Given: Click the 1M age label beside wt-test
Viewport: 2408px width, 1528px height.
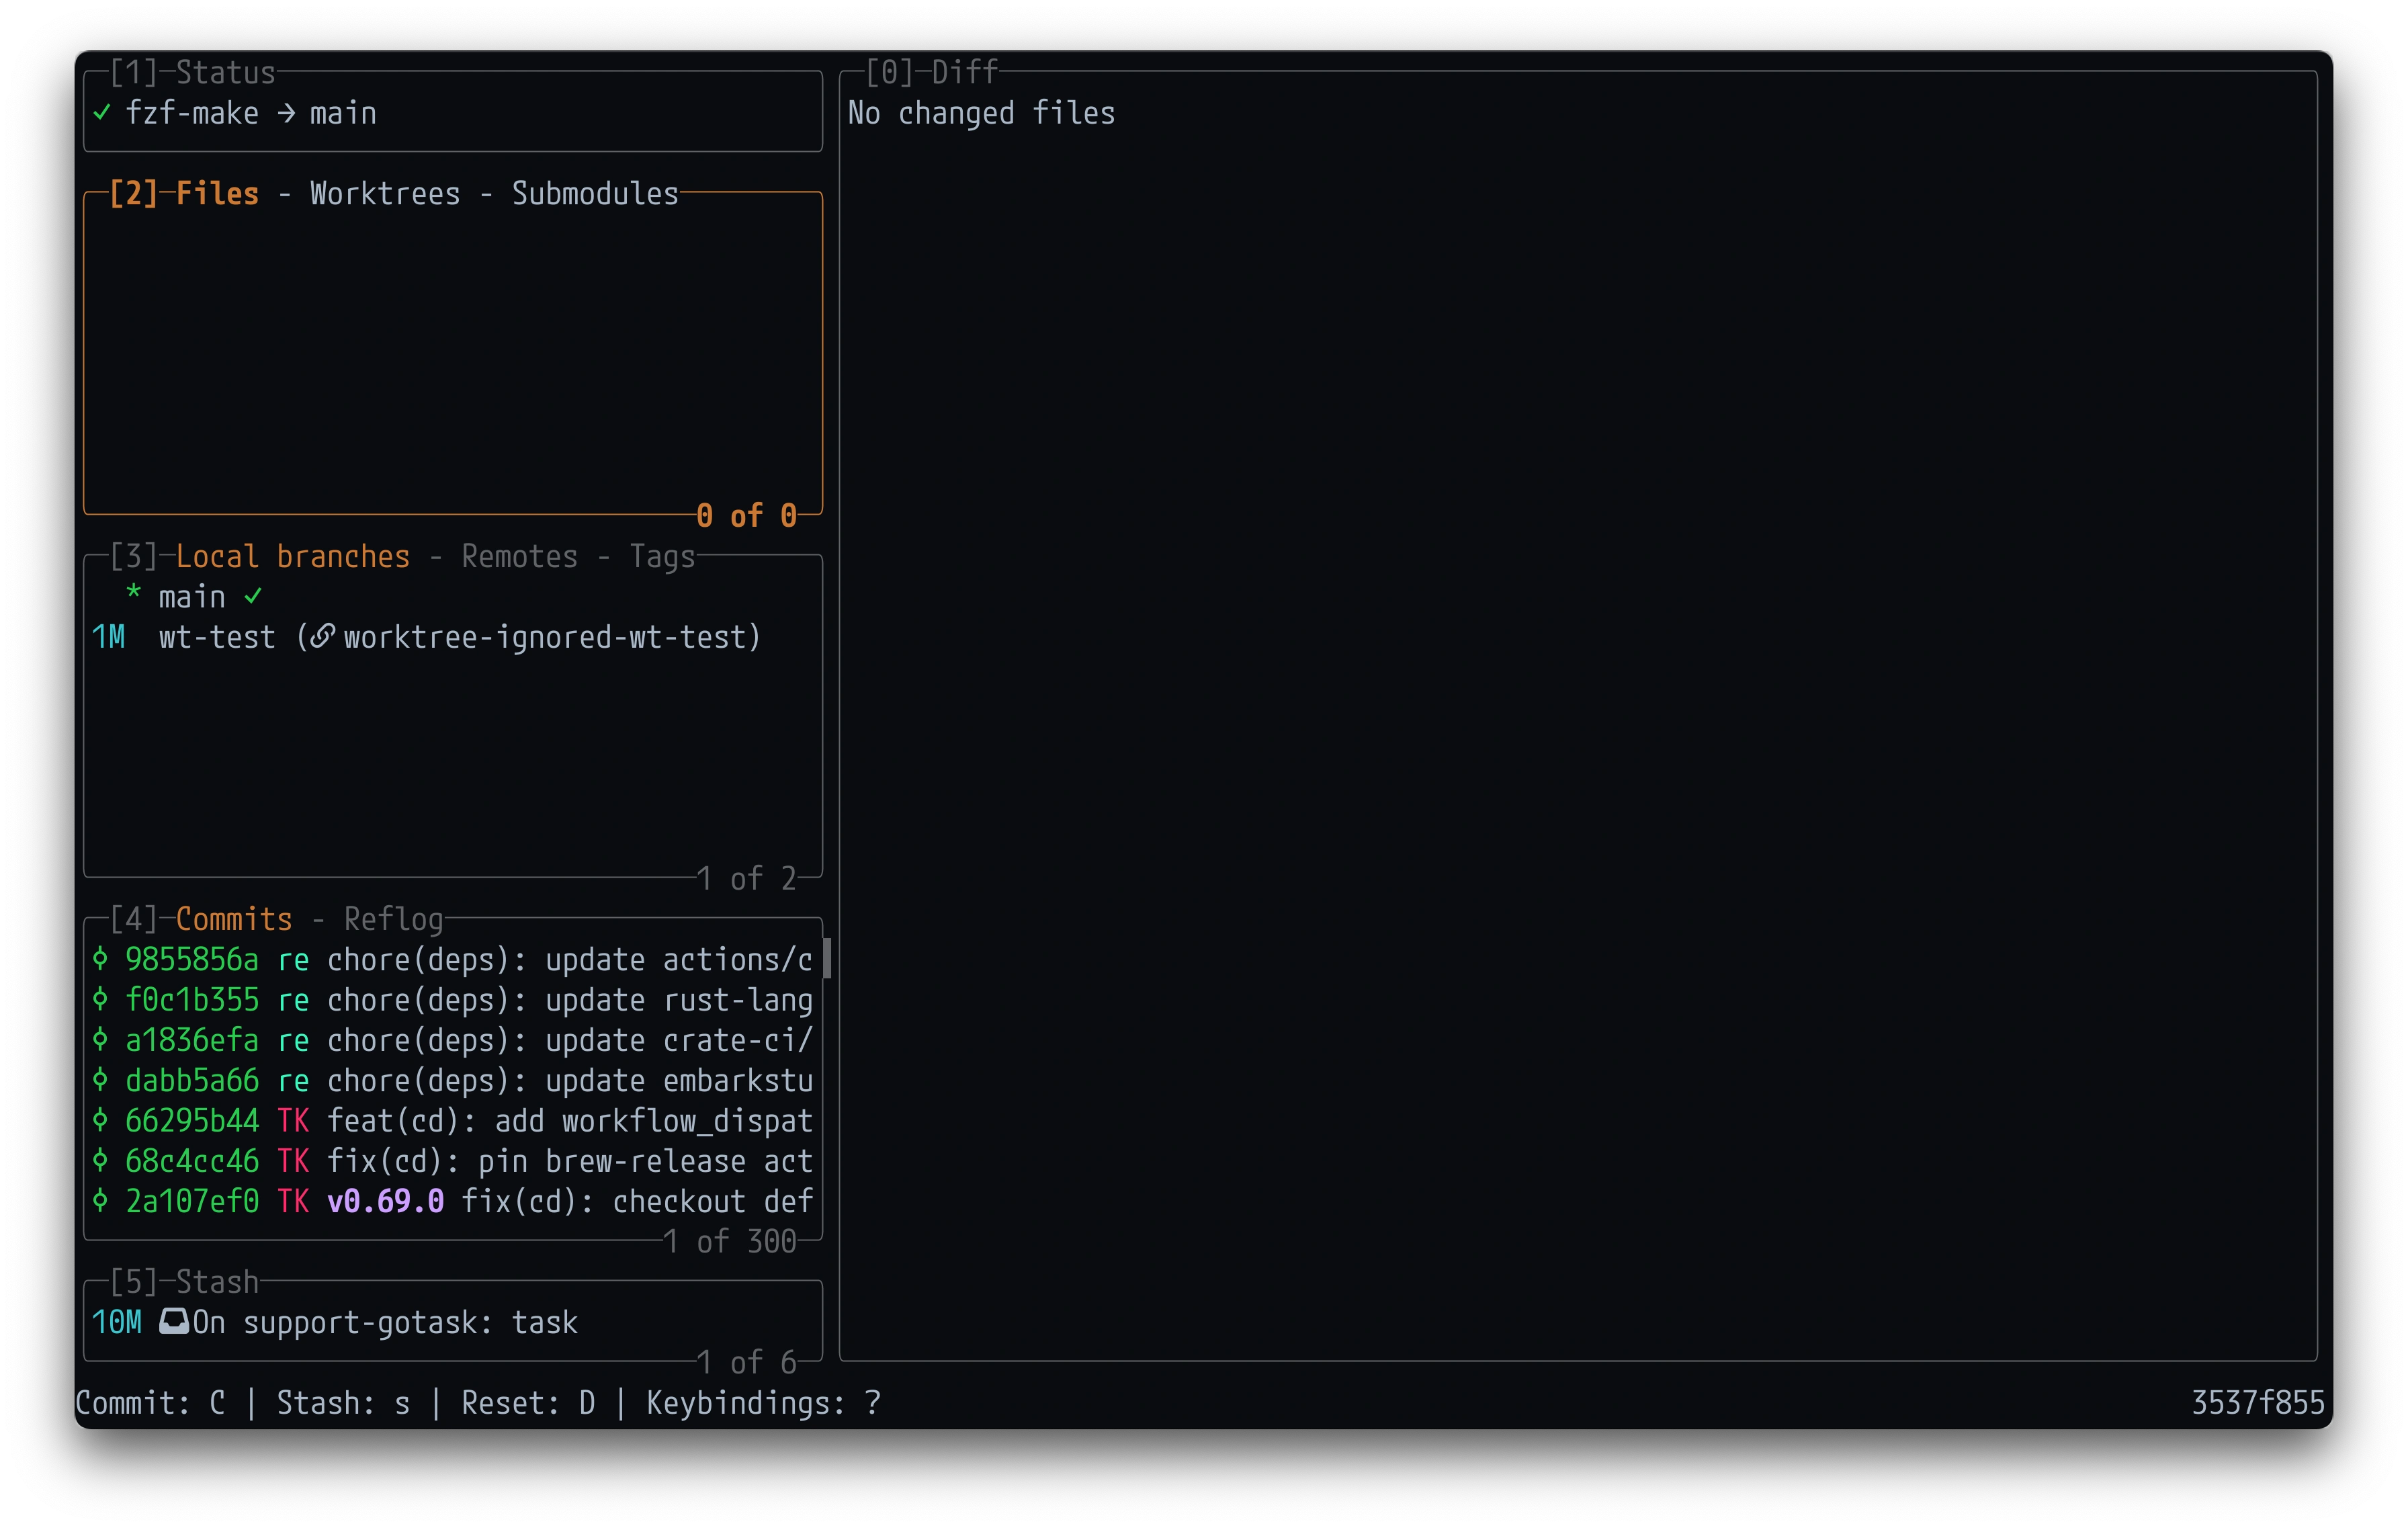Looking at the screenshot, I should [x=108, y=637].
